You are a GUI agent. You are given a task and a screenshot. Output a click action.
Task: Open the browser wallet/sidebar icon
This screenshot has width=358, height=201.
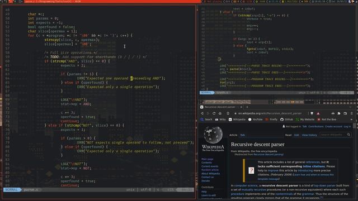[345, 113]
